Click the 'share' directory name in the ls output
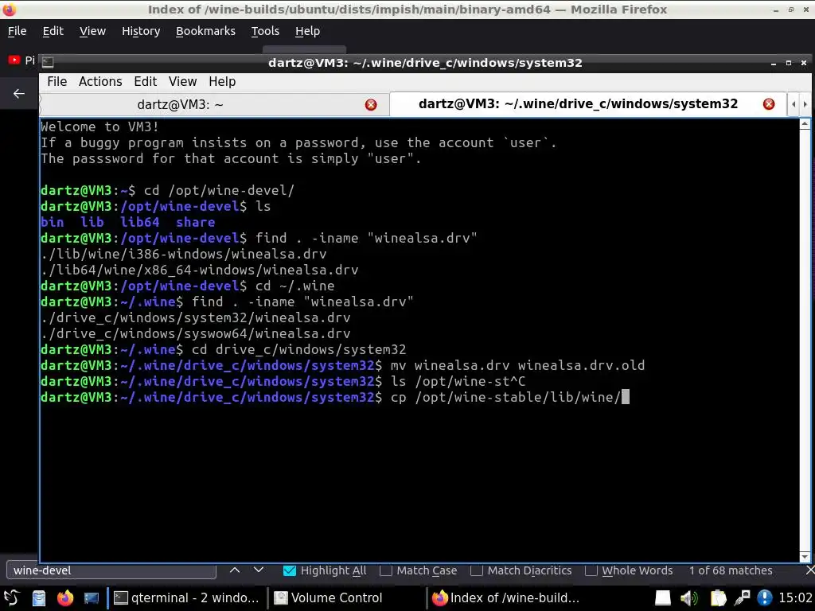The image size is (815, 611). click(x=196, y=223)
